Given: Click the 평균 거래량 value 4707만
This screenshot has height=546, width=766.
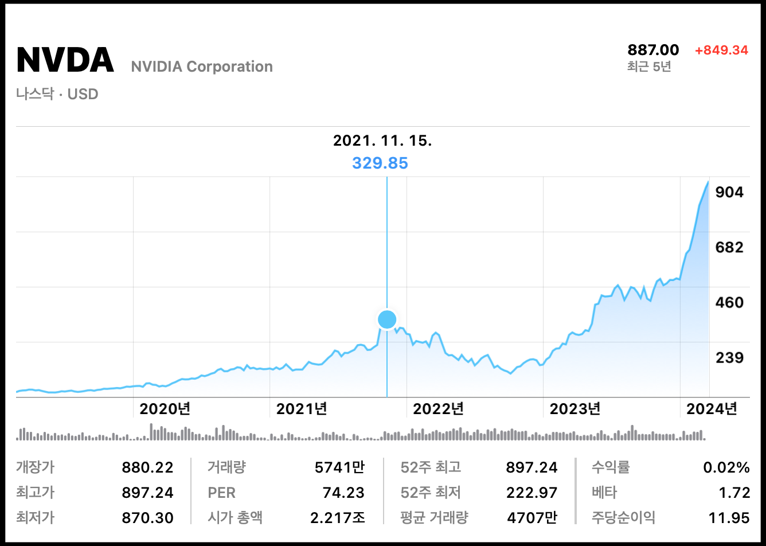Looking at the screenshot, I should click(x=532, y=518).
